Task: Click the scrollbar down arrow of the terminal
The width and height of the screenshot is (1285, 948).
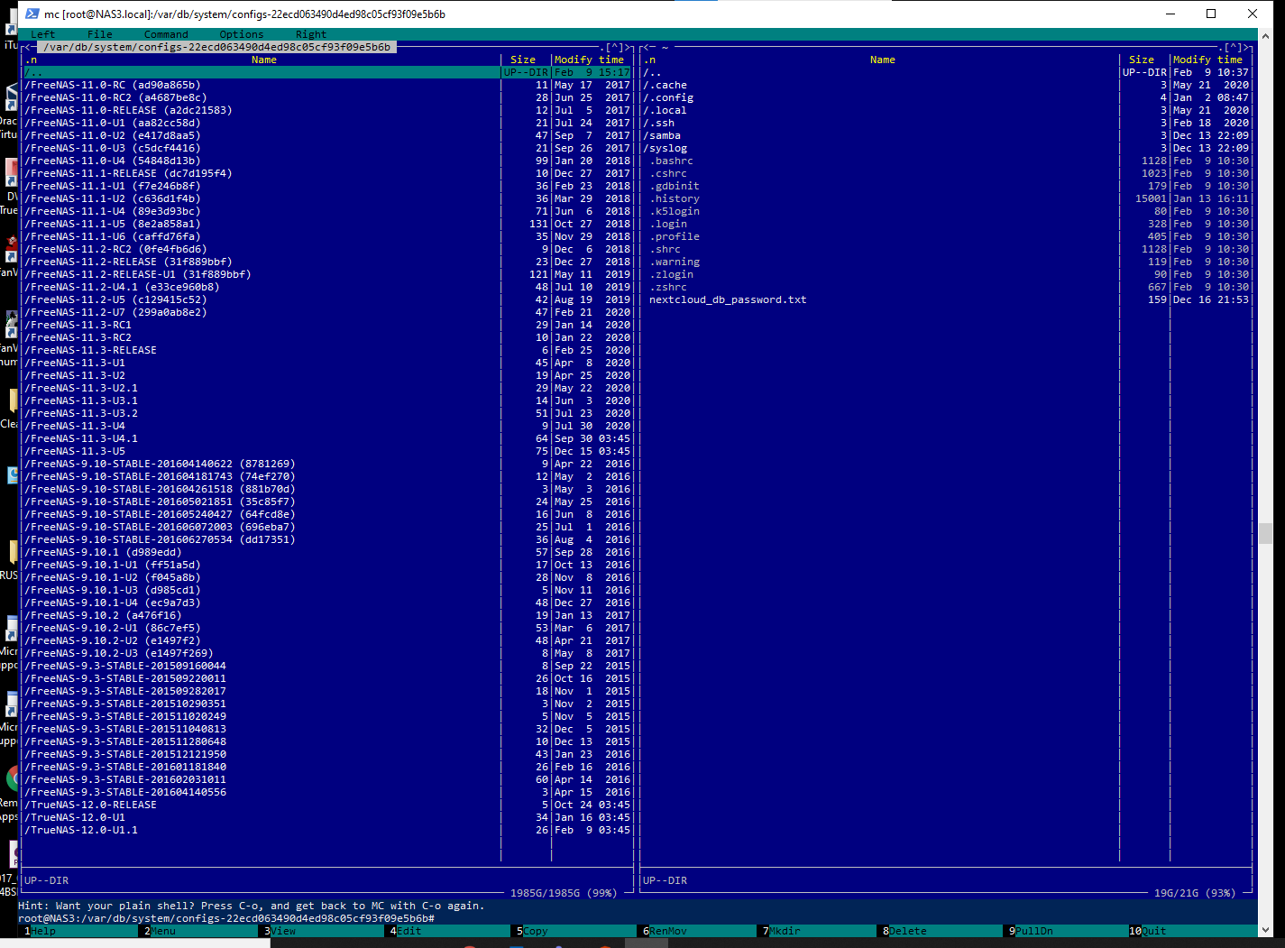Action: (1265, 930)
